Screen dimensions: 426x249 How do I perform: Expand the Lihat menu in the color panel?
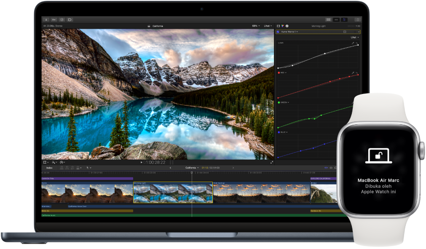(x=354, y=37)
